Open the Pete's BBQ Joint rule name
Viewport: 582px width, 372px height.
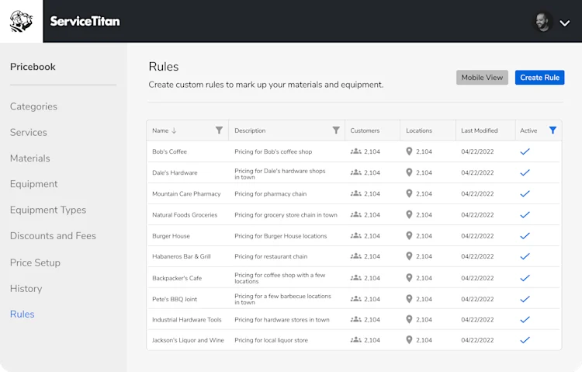[175, 299]
